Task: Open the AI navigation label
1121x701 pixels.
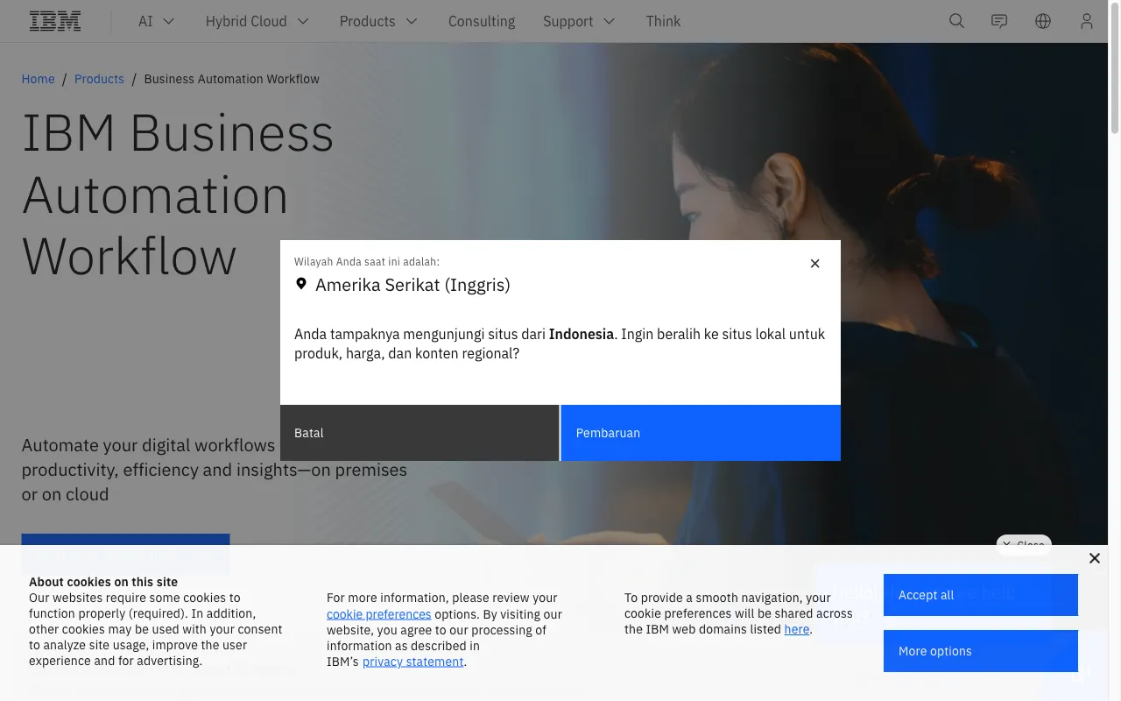Action: point(145,21)
